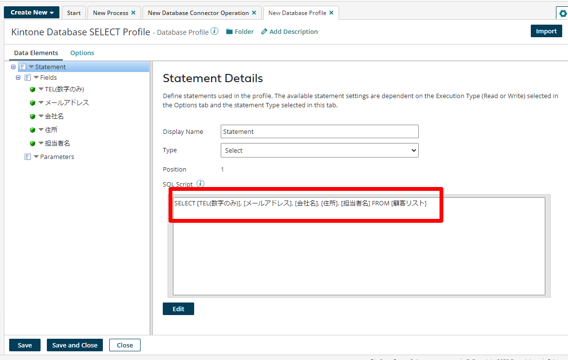This screenshot has height=360, width=568.
Task: Click the Fields node document icon
Action: click(x=28, y=78)
